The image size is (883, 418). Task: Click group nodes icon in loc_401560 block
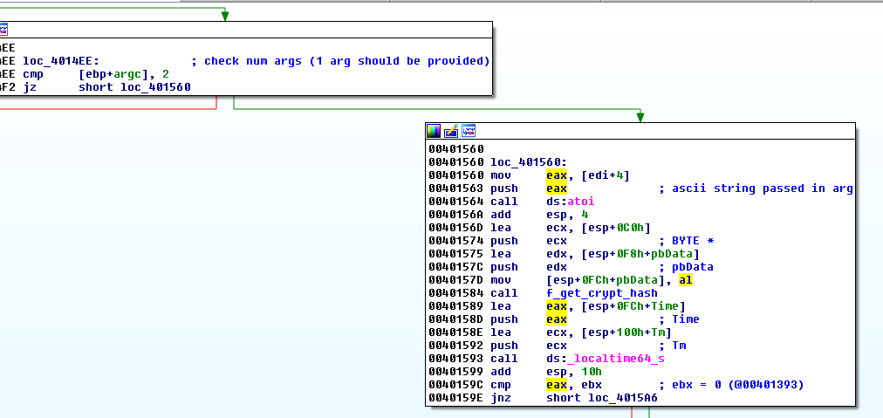coord(469,131)
